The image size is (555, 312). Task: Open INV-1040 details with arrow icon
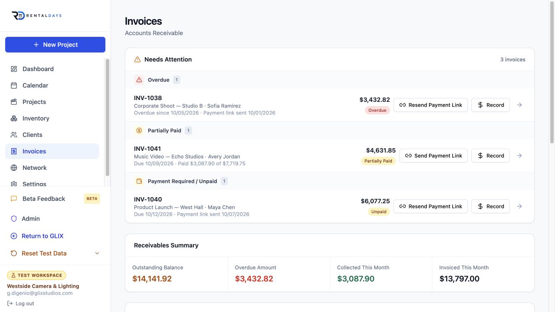click(x=519, y=206)
